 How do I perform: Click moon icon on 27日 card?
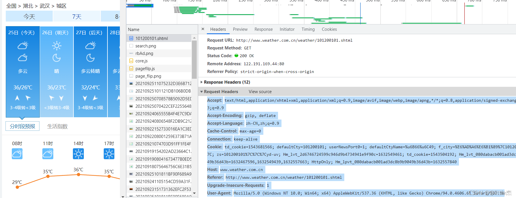coord(90,58)
